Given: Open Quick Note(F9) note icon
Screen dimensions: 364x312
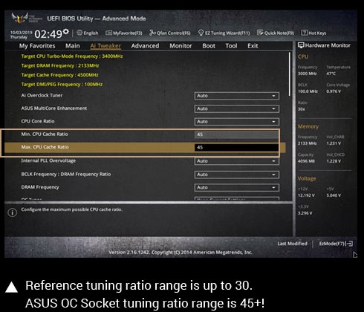Looking at the screenshot, I should tap(260, 33).
